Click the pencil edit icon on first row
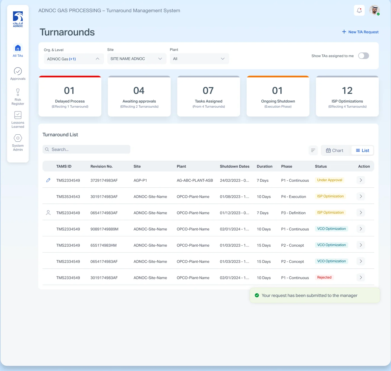 click(48, 180)
